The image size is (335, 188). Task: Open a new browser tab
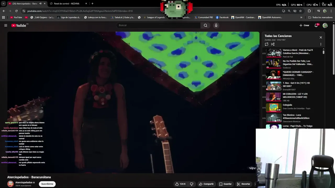point(92,4)
